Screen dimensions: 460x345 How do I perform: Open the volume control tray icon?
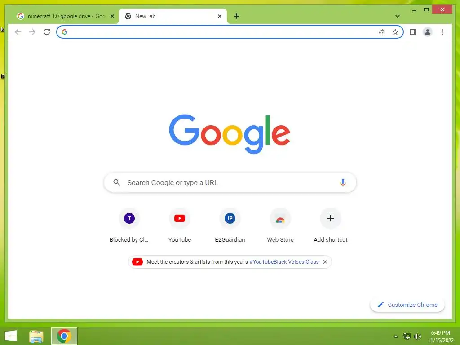[x=418, y=336]
